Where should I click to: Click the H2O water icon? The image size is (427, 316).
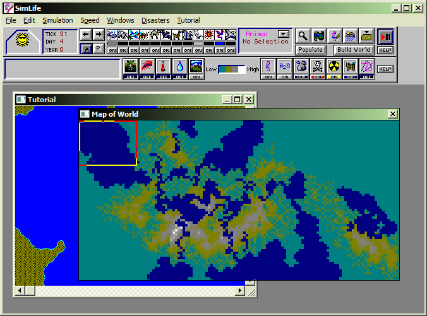[285, 66]
